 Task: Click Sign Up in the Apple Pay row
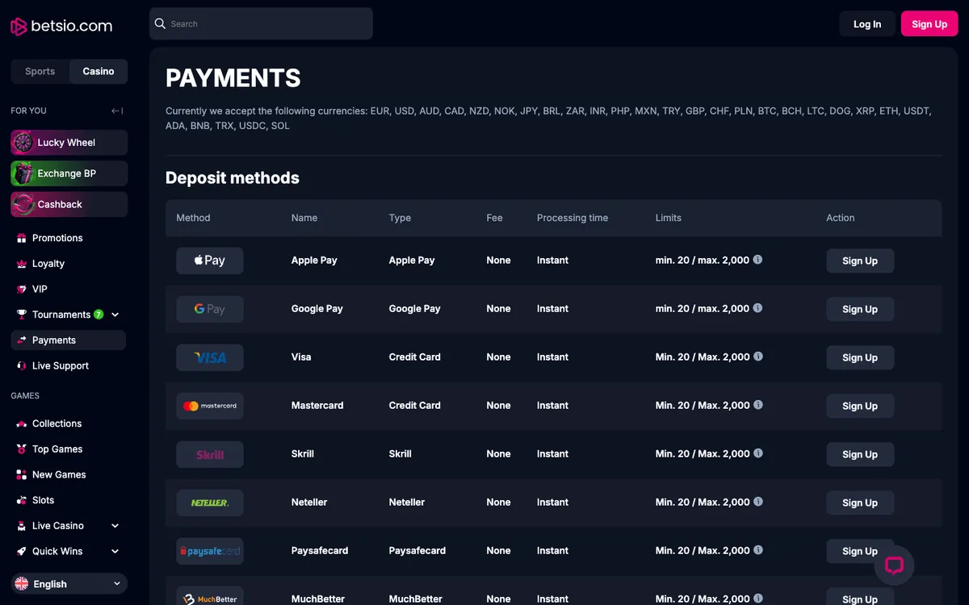click(x=860, y=261)
